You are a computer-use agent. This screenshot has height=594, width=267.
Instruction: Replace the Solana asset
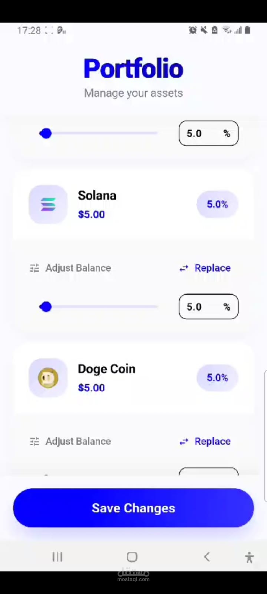(x=212, y=268)
